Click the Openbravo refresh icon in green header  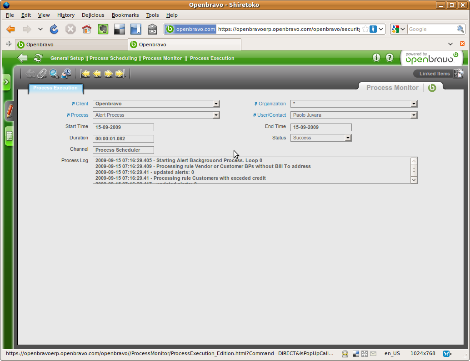coord(38,58)
